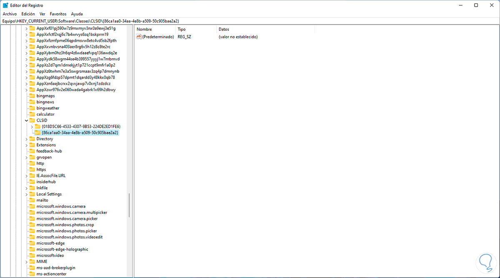Open the Archivo menu
The image size is (500, 278).
10,14
